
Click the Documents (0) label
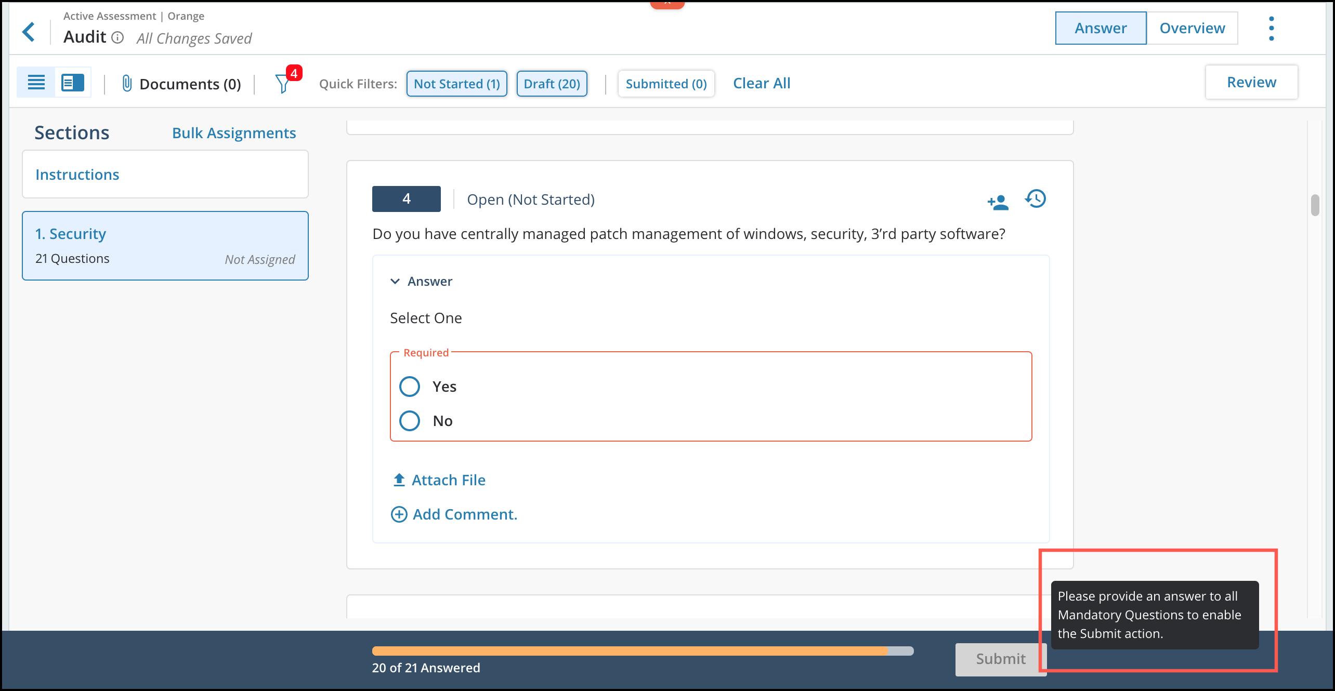pyautogui.click(x=190, y=84)
